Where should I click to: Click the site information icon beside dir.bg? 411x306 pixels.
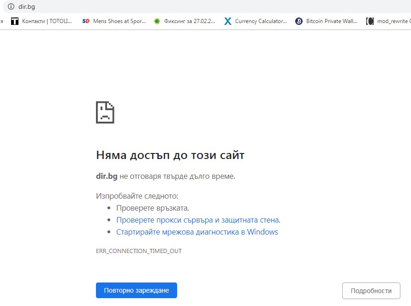click(11, 6)
